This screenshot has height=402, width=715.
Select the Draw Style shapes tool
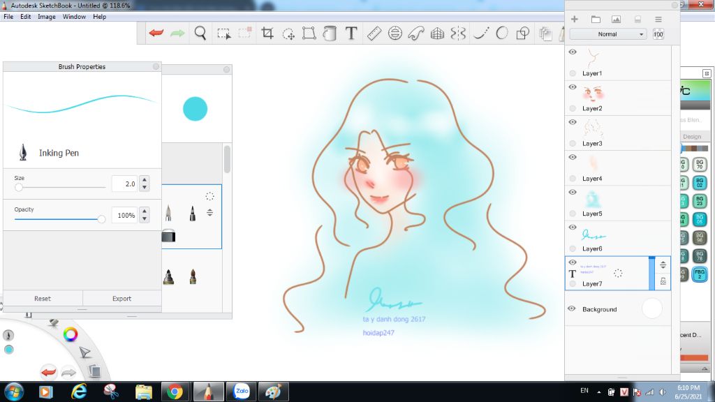point(522,33)
